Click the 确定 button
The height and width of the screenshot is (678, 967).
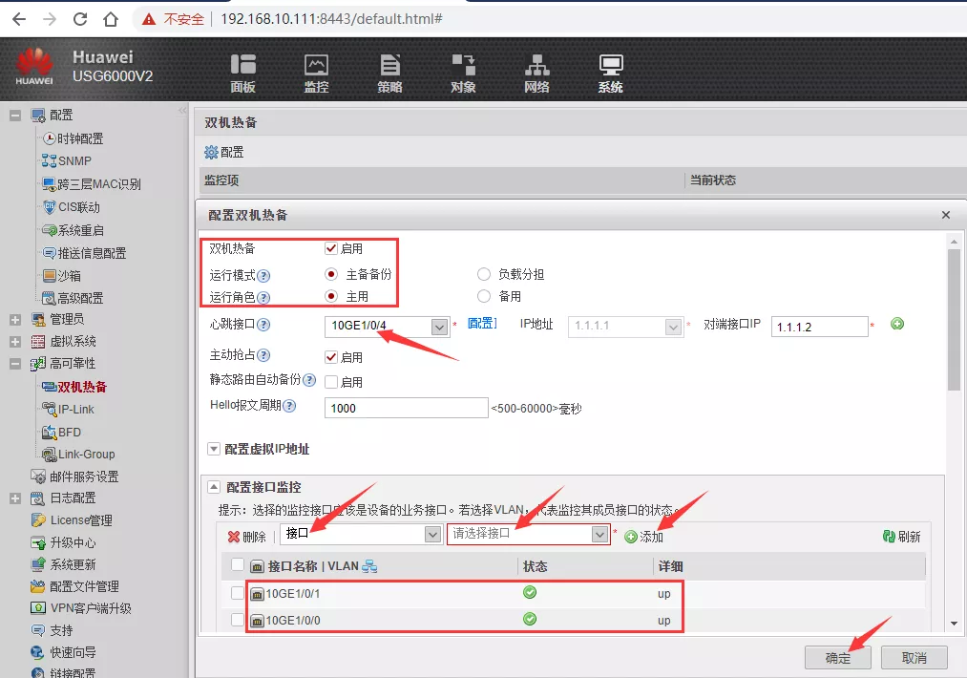click(836, 657)
